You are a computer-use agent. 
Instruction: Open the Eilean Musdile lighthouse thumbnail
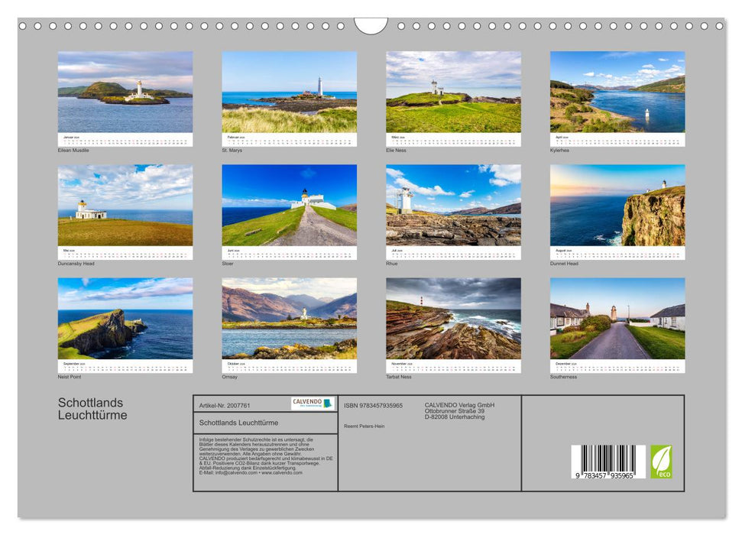[x=125, y=92]
